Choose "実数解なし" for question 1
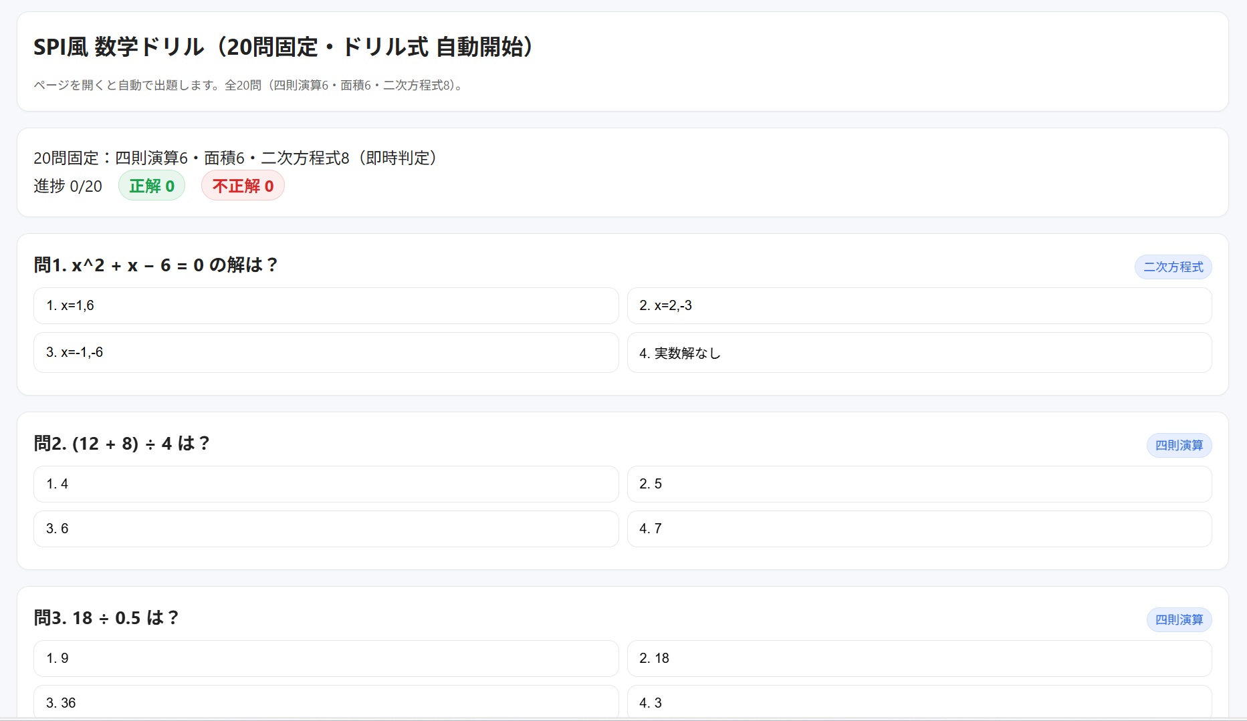The image size is (1247, 721). coord(919,353)
